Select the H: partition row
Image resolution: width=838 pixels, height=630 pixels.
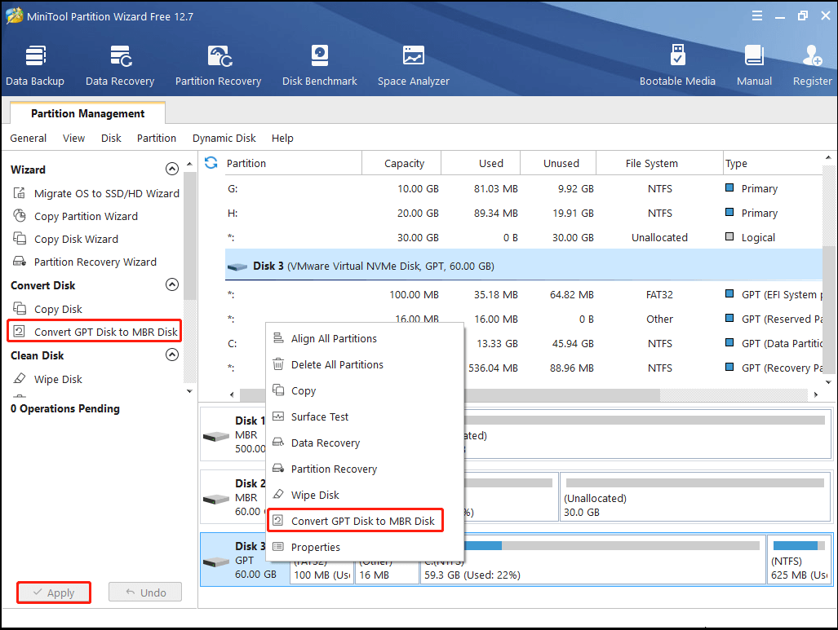[524, 213]
